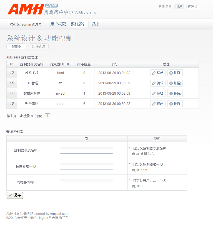Go to page 1 in pagination

pyautogui.click(x=47, y=116)
